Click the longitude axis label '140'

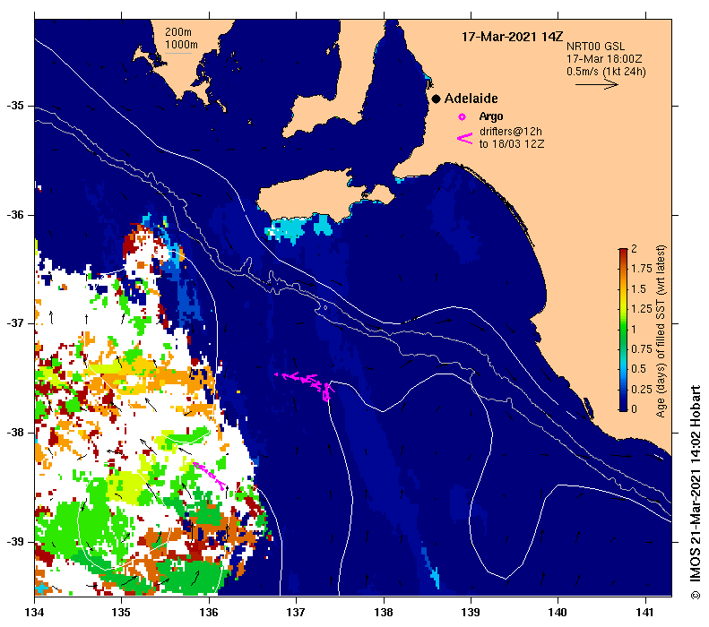click(558, 613)
